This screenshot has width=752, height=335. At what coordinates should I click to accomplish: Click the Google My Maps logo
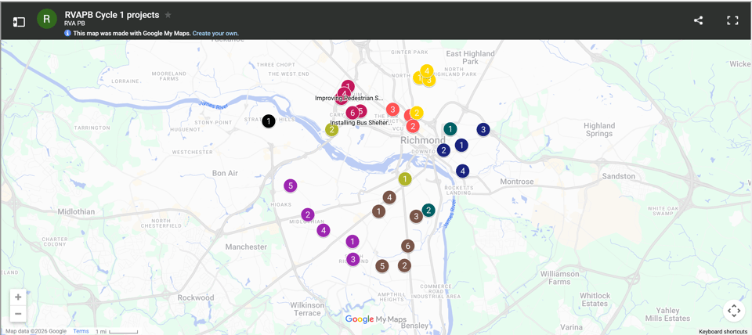pos(375,319)
